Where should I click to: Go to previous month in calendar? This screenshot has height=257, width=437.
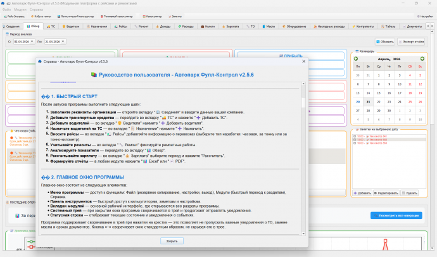pyautogui.click(x=356, y=59)
